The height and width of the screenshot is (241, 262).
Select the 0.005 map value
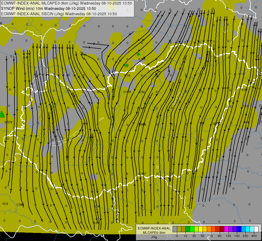(x=127, y=92)
